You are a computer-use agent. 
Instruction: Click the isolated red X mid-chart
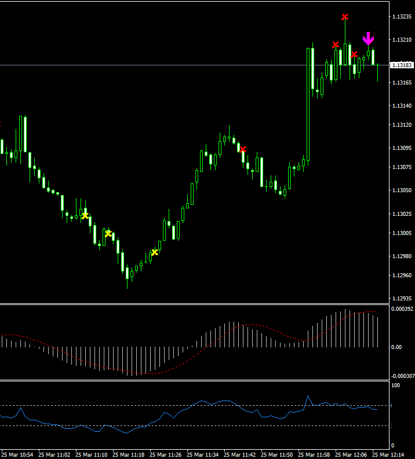(243, 149)
